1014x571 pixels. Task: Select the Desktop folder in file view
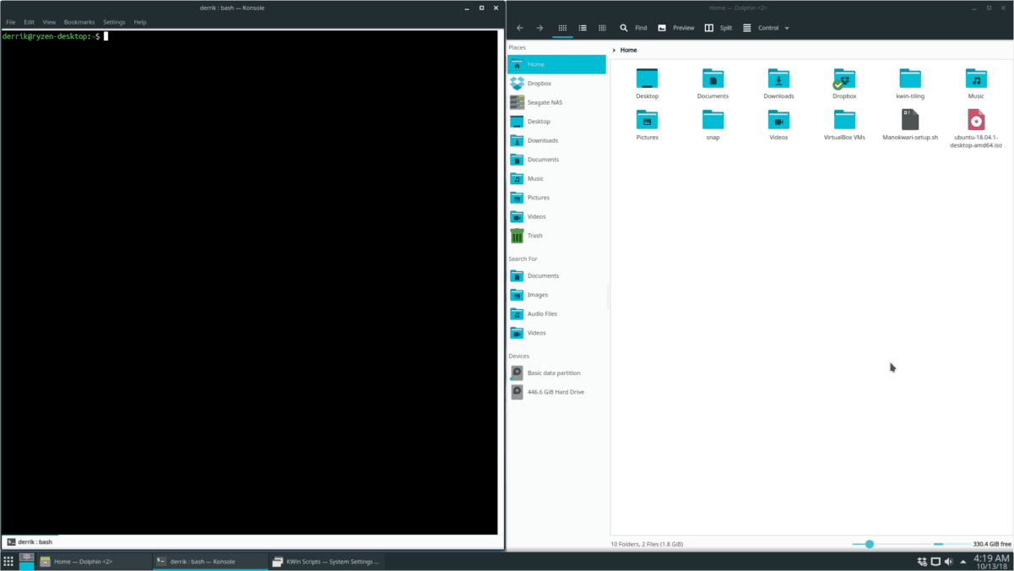coord(648,84)
